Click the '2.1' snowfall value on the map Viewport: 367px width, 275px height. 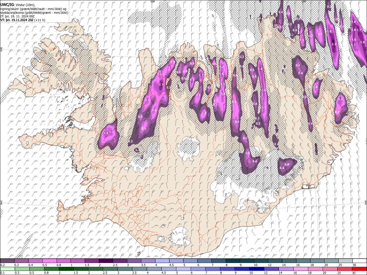coord(161,85)
